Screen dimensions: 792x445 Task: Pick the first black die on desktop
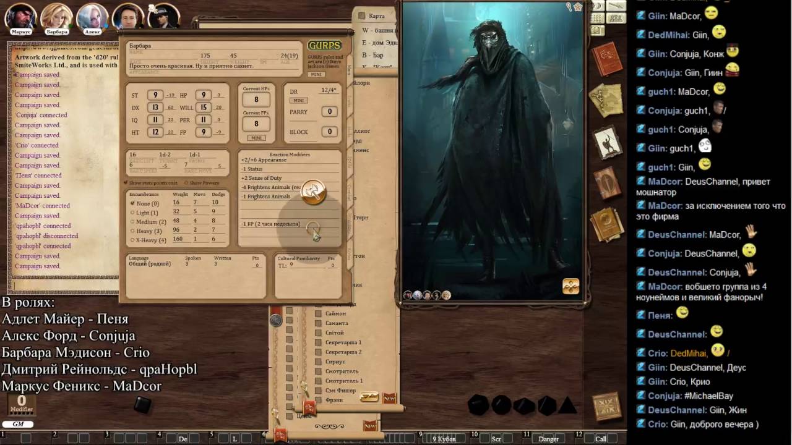(478, 405)
